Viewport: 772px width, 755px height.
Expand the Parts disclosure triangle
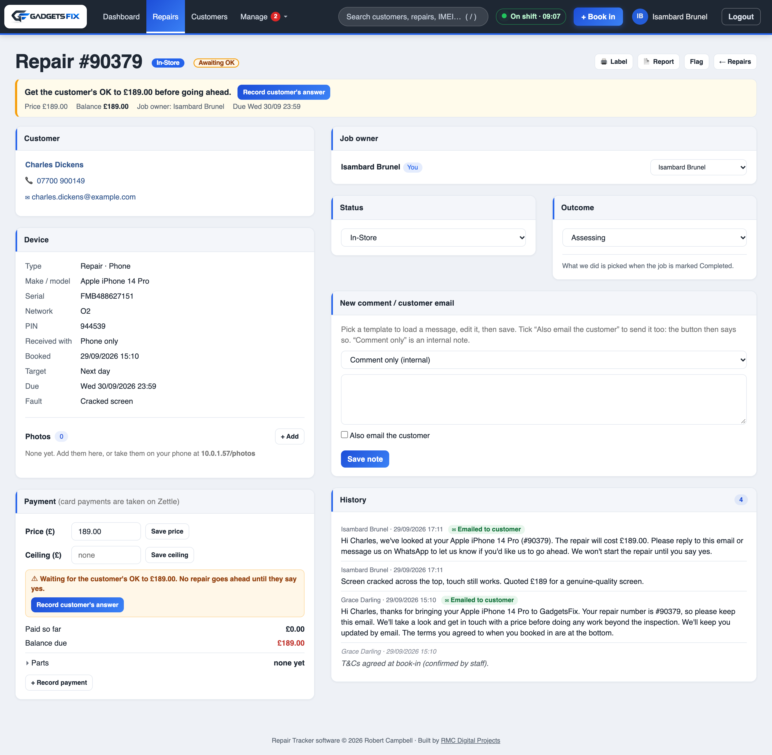click(x=27, y=663)
